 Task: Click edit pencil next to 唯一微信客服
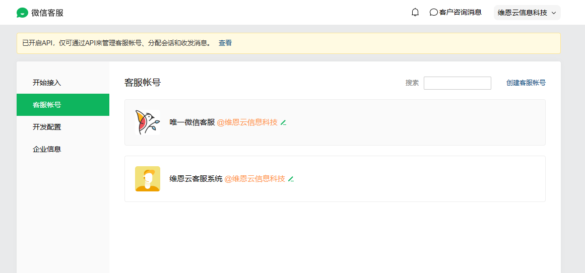(x=283, y=123)
